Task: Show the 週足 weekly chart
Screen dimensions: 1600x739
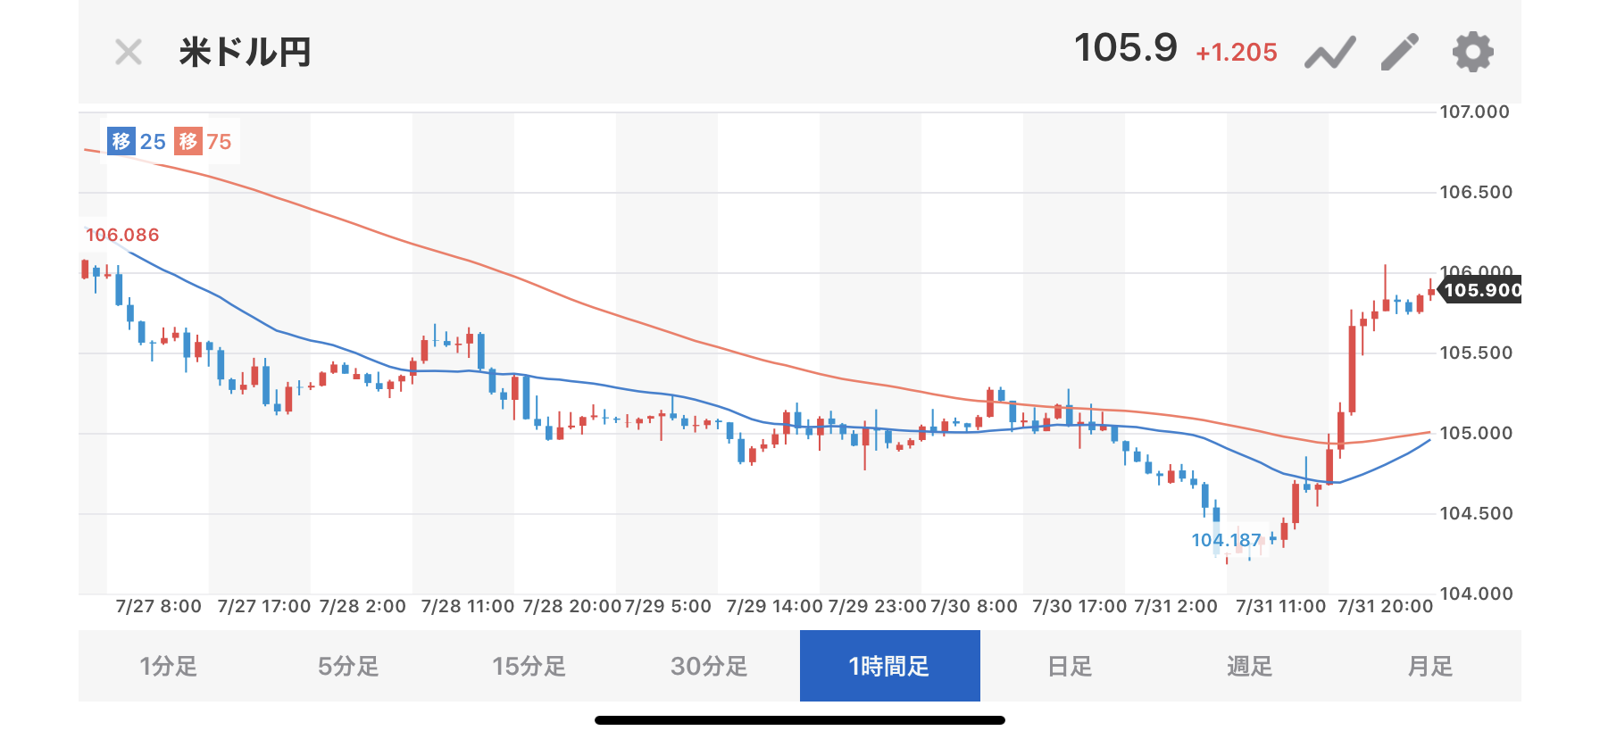Action: click(x=1249, y=666)
